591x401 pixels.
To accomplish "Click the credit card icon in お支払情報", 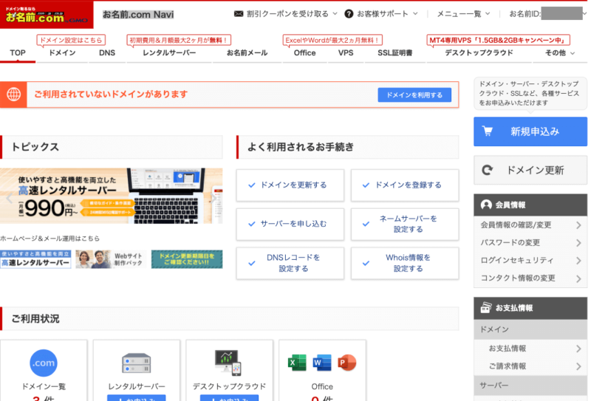I will point(486,307).
